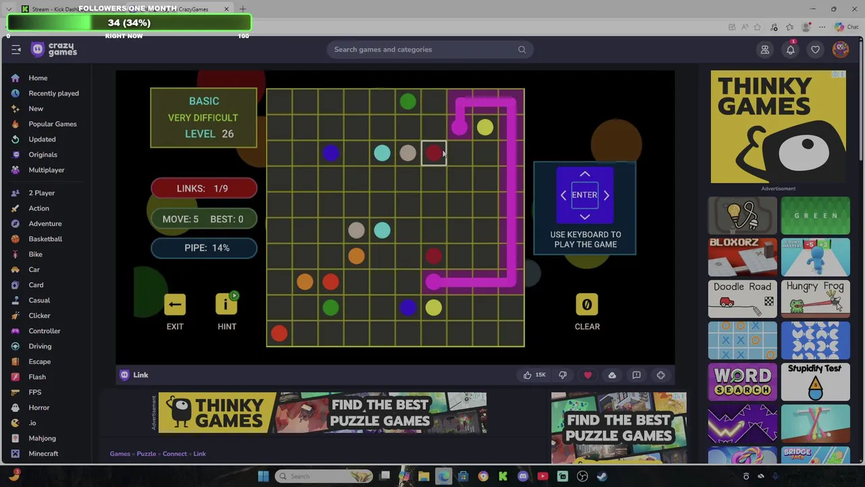Select the red dot in the highlighted cell
The width and height of the screenshot is (865, 487).
[433, 154]
